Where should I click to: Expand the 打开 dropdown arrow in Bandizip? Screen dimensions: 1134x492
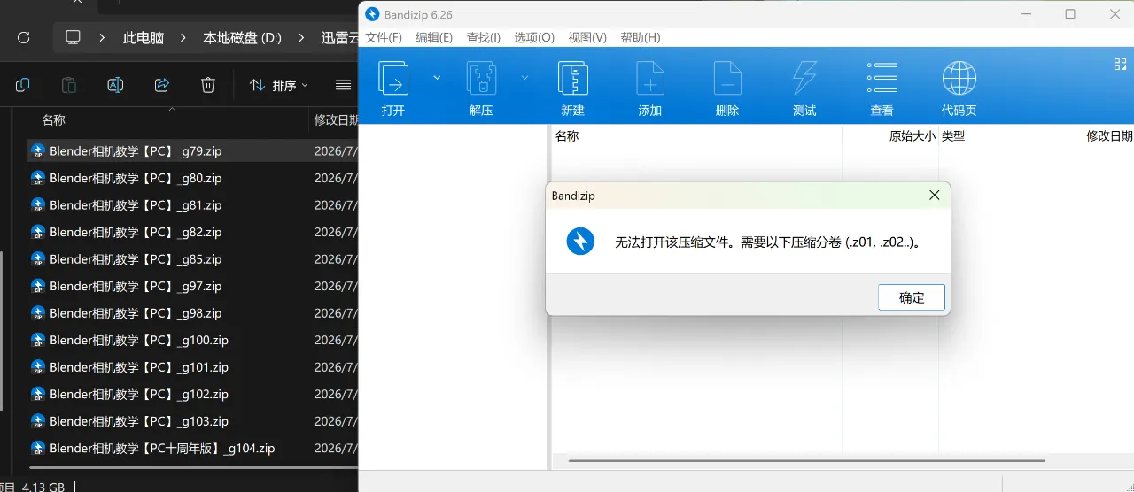tap(437, 78)
